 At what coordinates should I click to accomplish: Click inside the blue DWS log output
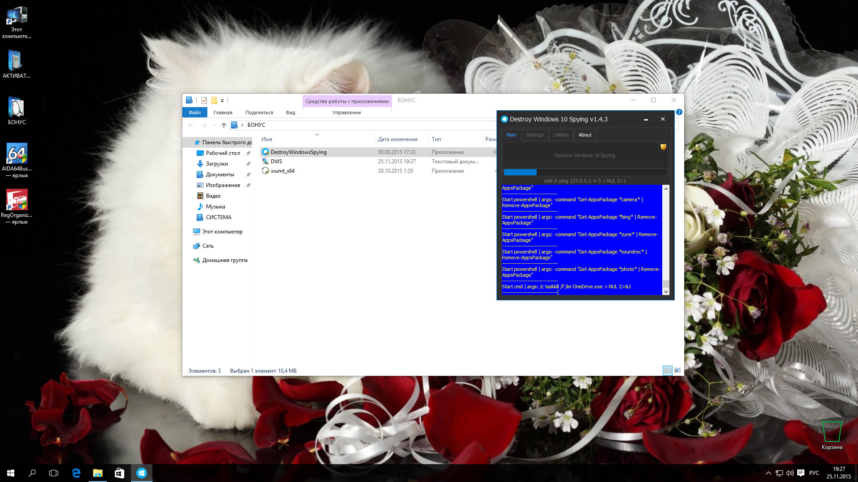pyautogui.click(x=582, y=240)
